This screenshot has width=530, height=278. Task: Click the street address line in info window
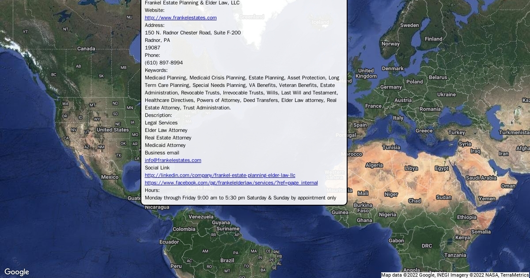(x=193, y=33)
